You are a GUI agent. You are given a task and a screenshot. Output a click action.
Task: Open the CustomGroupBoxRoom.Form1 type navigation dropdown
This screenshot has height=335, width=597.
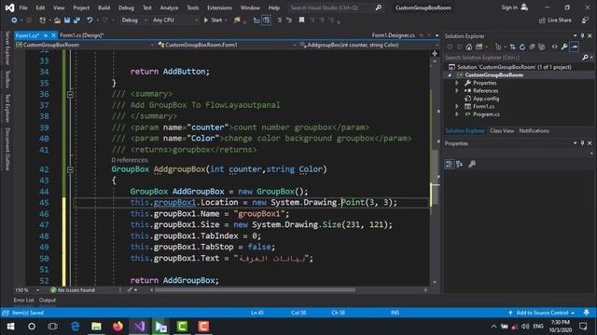227,45
